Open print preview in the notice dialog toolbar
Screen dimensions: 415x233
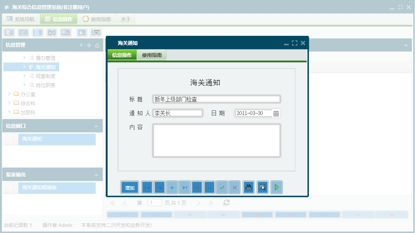click(262, 187)
